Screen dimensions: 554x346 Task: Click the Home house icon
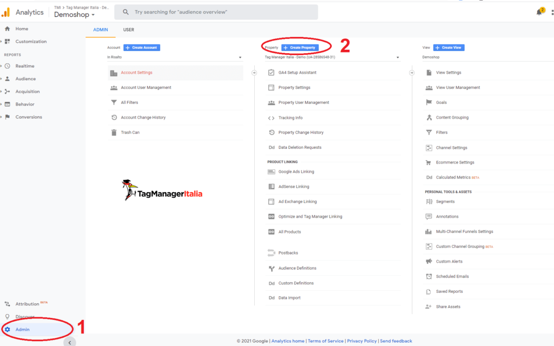pyautogui.click(x=8, y=29)
